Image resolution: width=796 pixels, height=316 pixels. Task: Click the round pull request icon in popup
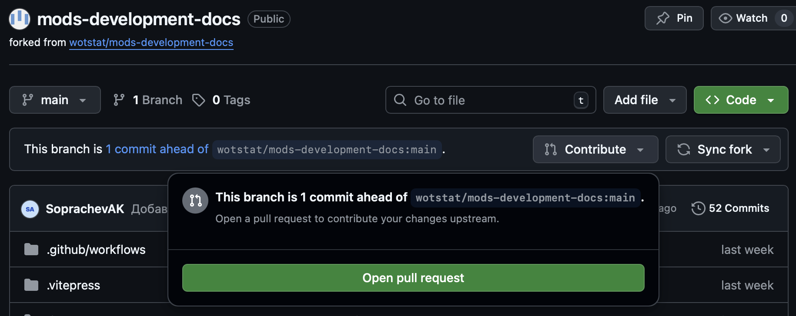click(x=196, y=201)
